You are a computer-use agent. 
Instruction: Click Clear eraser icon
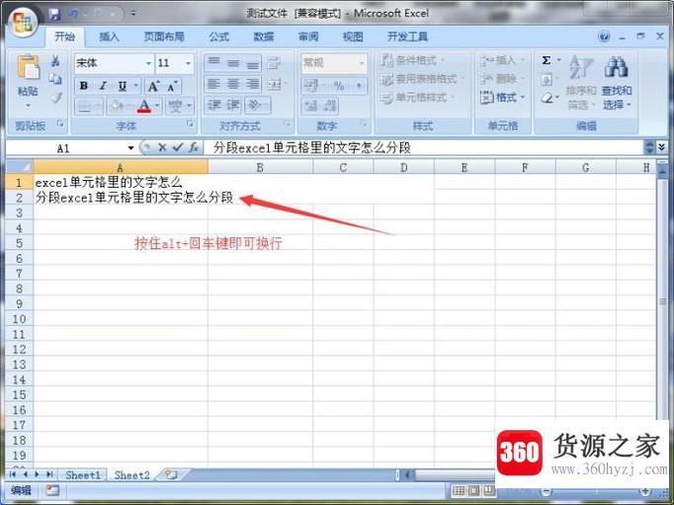pyautogui.click(x=547, y=98)
